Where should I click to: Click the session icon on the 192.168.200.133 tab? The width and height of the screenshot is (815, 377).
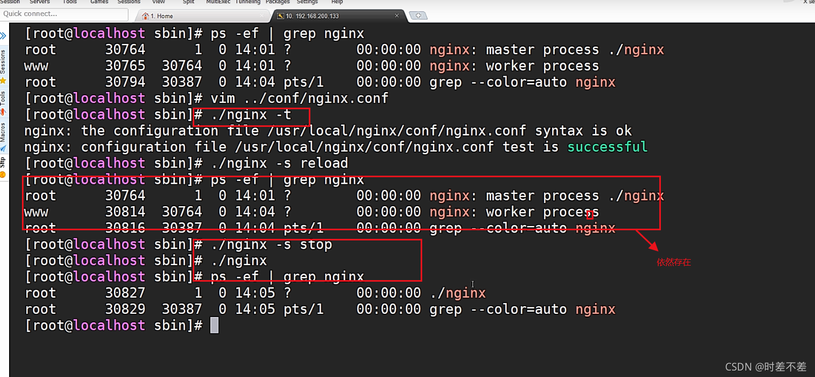280,16
